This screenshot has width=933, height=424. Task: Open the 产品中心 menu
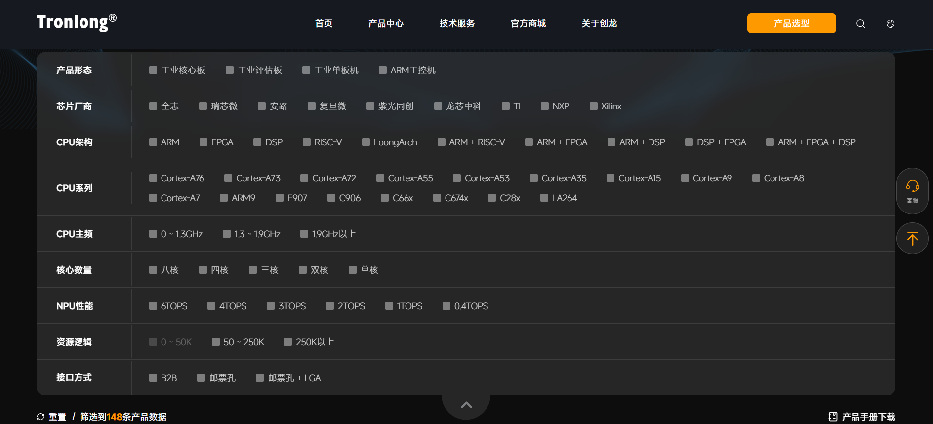(386, 23)
